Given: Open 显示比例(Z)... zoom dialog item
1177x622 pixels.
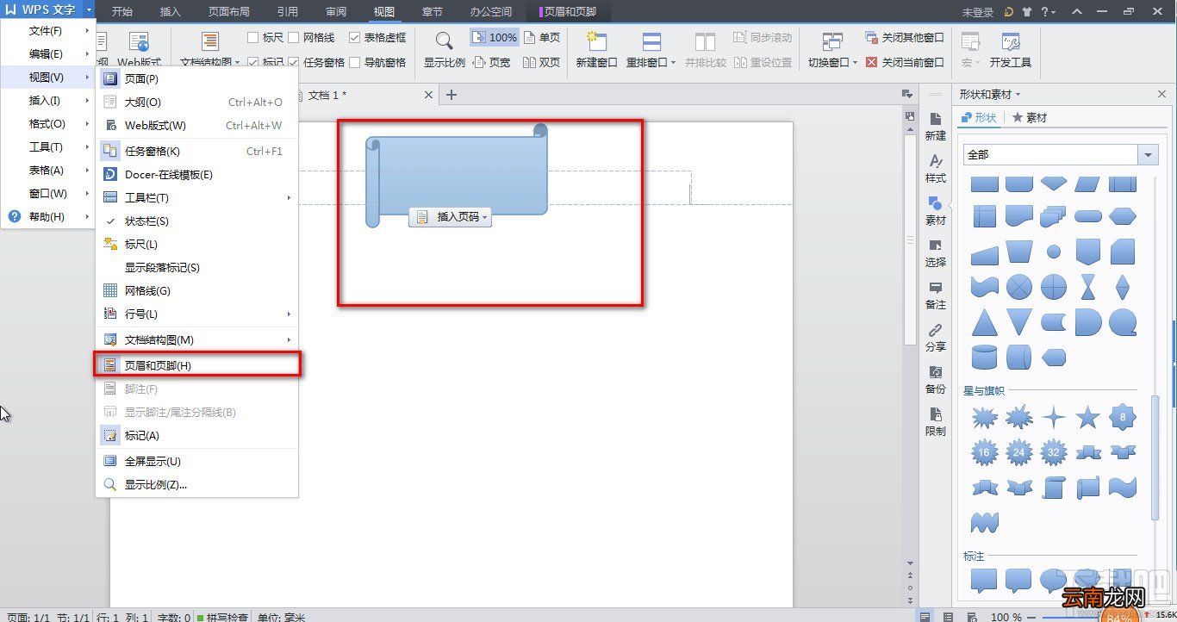Looking at the screenshot, I should pyautogui.click(x=196, y=485).
